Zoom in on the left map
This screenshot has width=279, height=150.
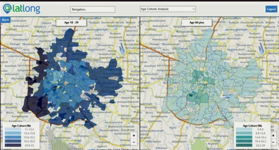134,136
